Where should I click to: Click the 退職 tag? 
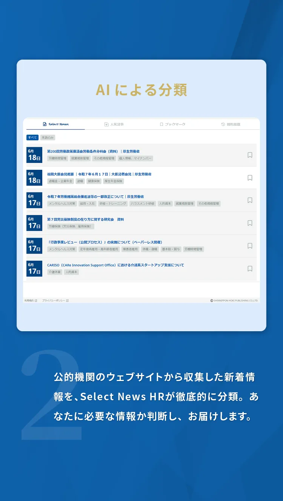[80, 181]
